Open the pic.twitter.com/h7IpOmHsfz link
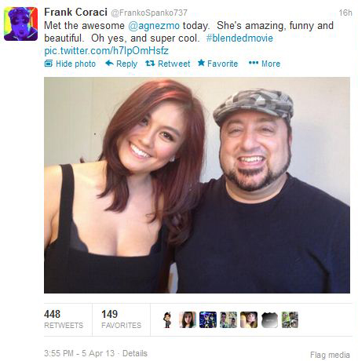 point(106,51)
